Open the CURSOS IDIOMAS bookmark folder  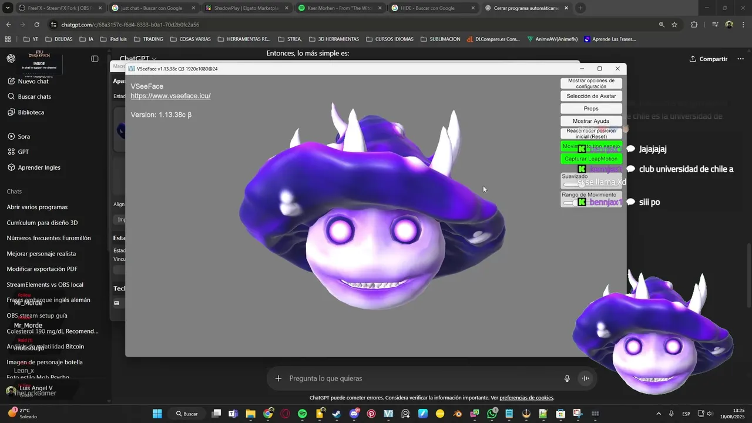390,39
